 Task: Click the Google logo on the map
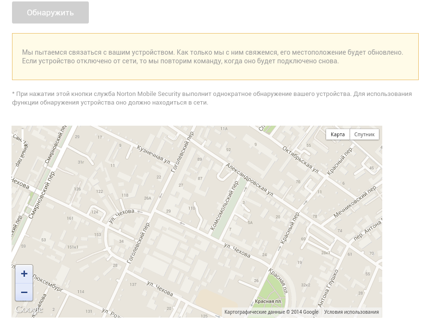click(x=29, y=310)
